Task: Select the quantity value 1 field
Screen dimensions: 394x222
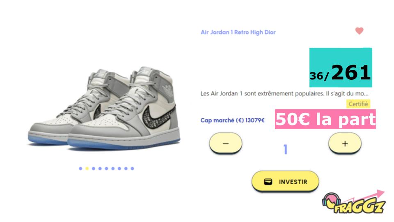Action: [x=285, y=149]
